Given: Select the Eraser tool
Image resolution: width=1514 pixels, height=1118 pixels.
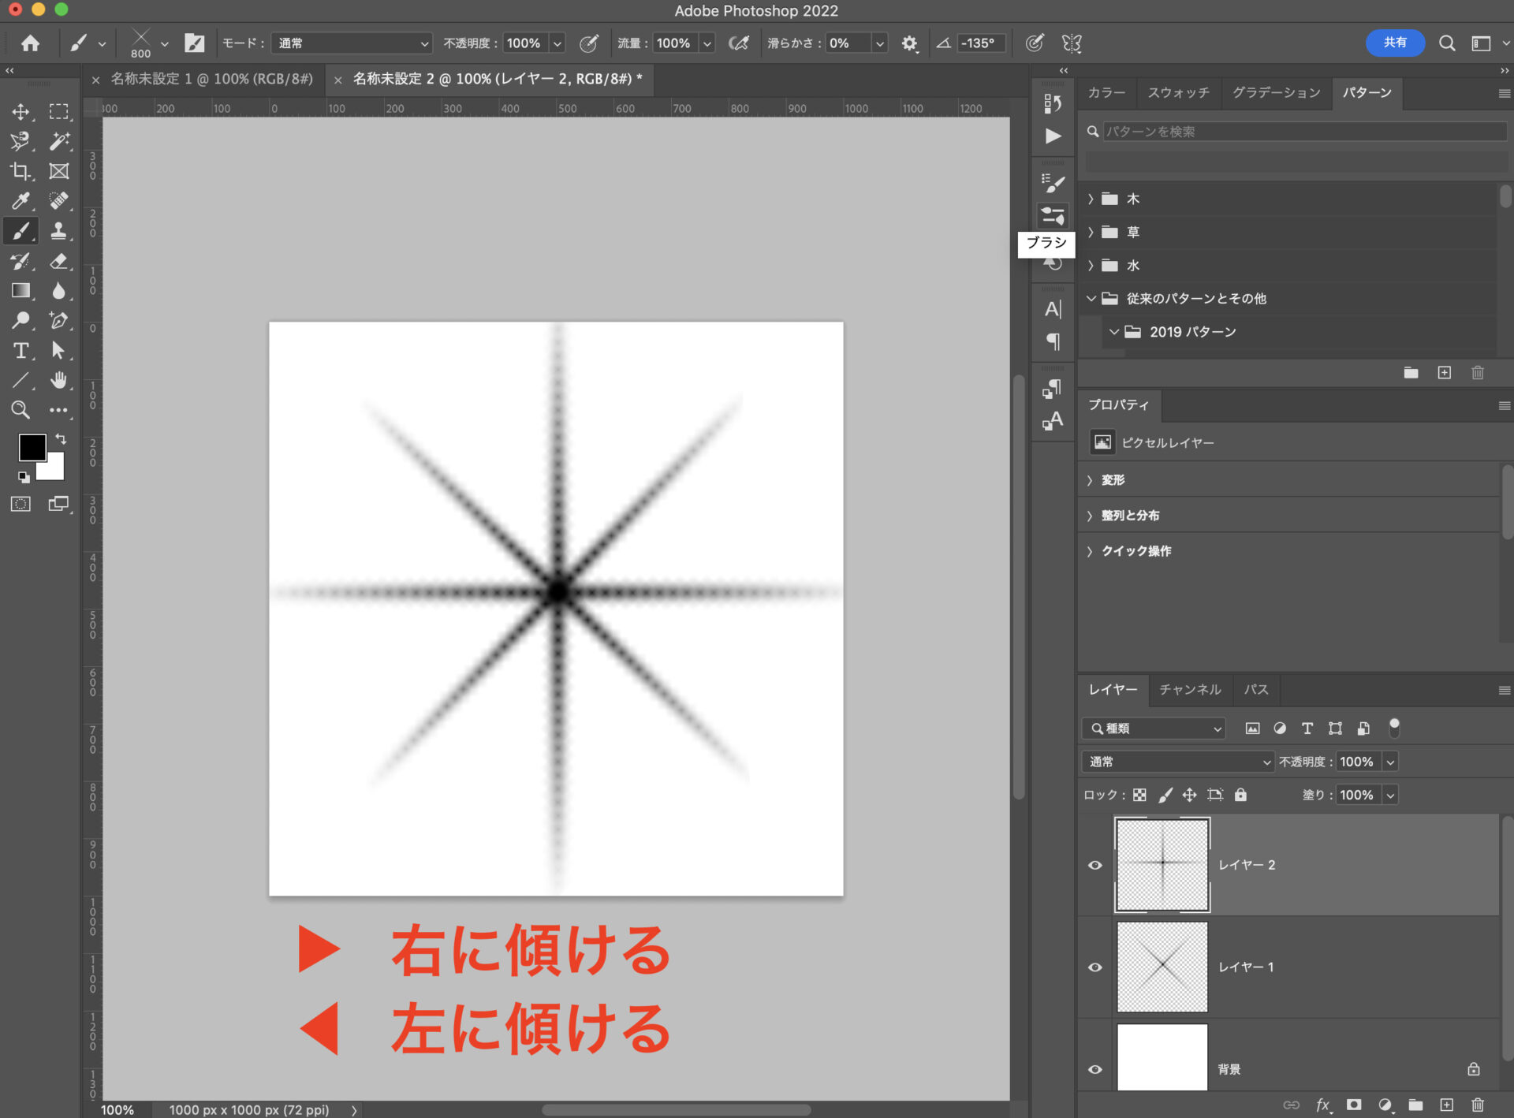Looking at the screenshot, I should (58, 261).
